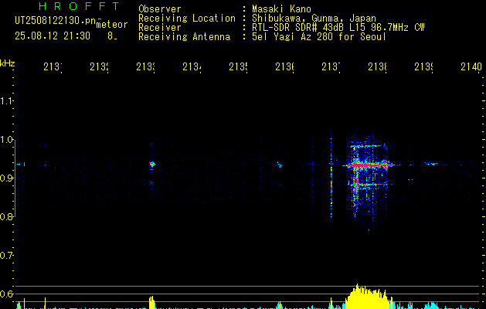This screenshot has height=309, width=486.
Task: Click the Receiving Location label
Action: [x=187, y=19]
